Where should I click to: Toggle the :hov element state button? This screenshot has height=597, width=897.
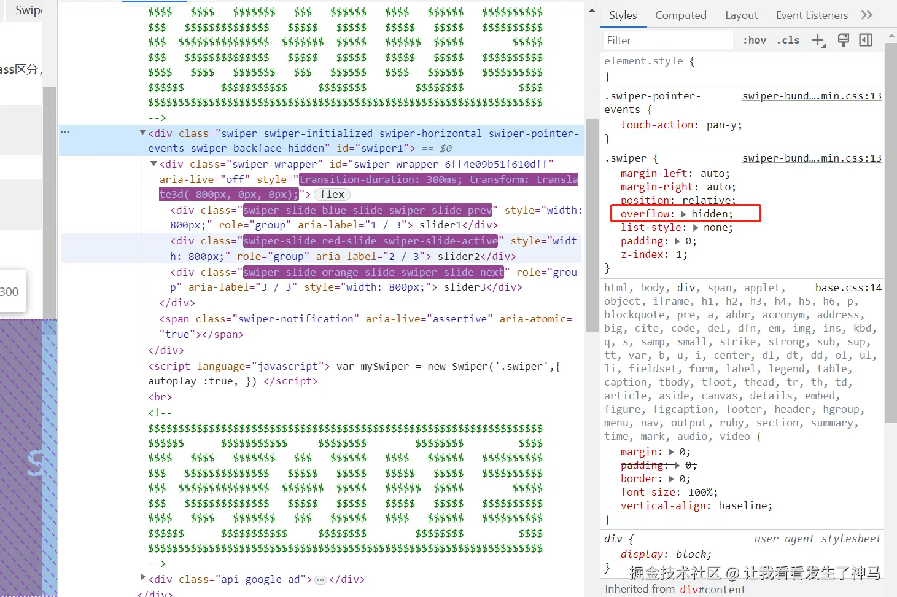(x=755, y=41)
